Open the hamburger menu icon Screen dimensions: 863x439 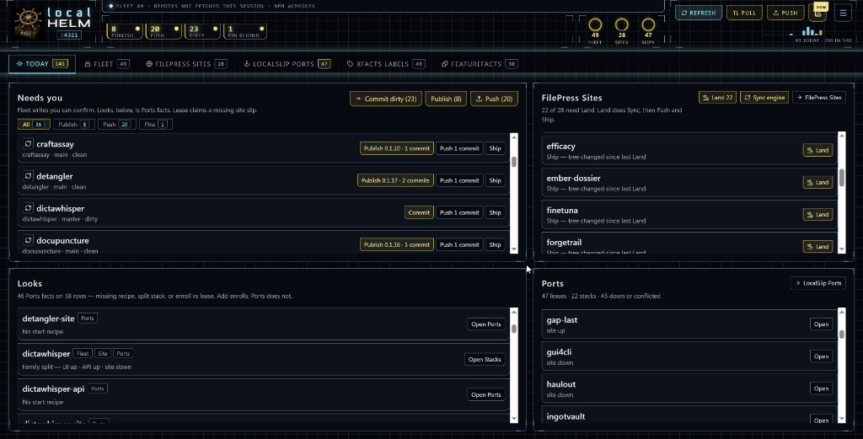click(843, 13)
